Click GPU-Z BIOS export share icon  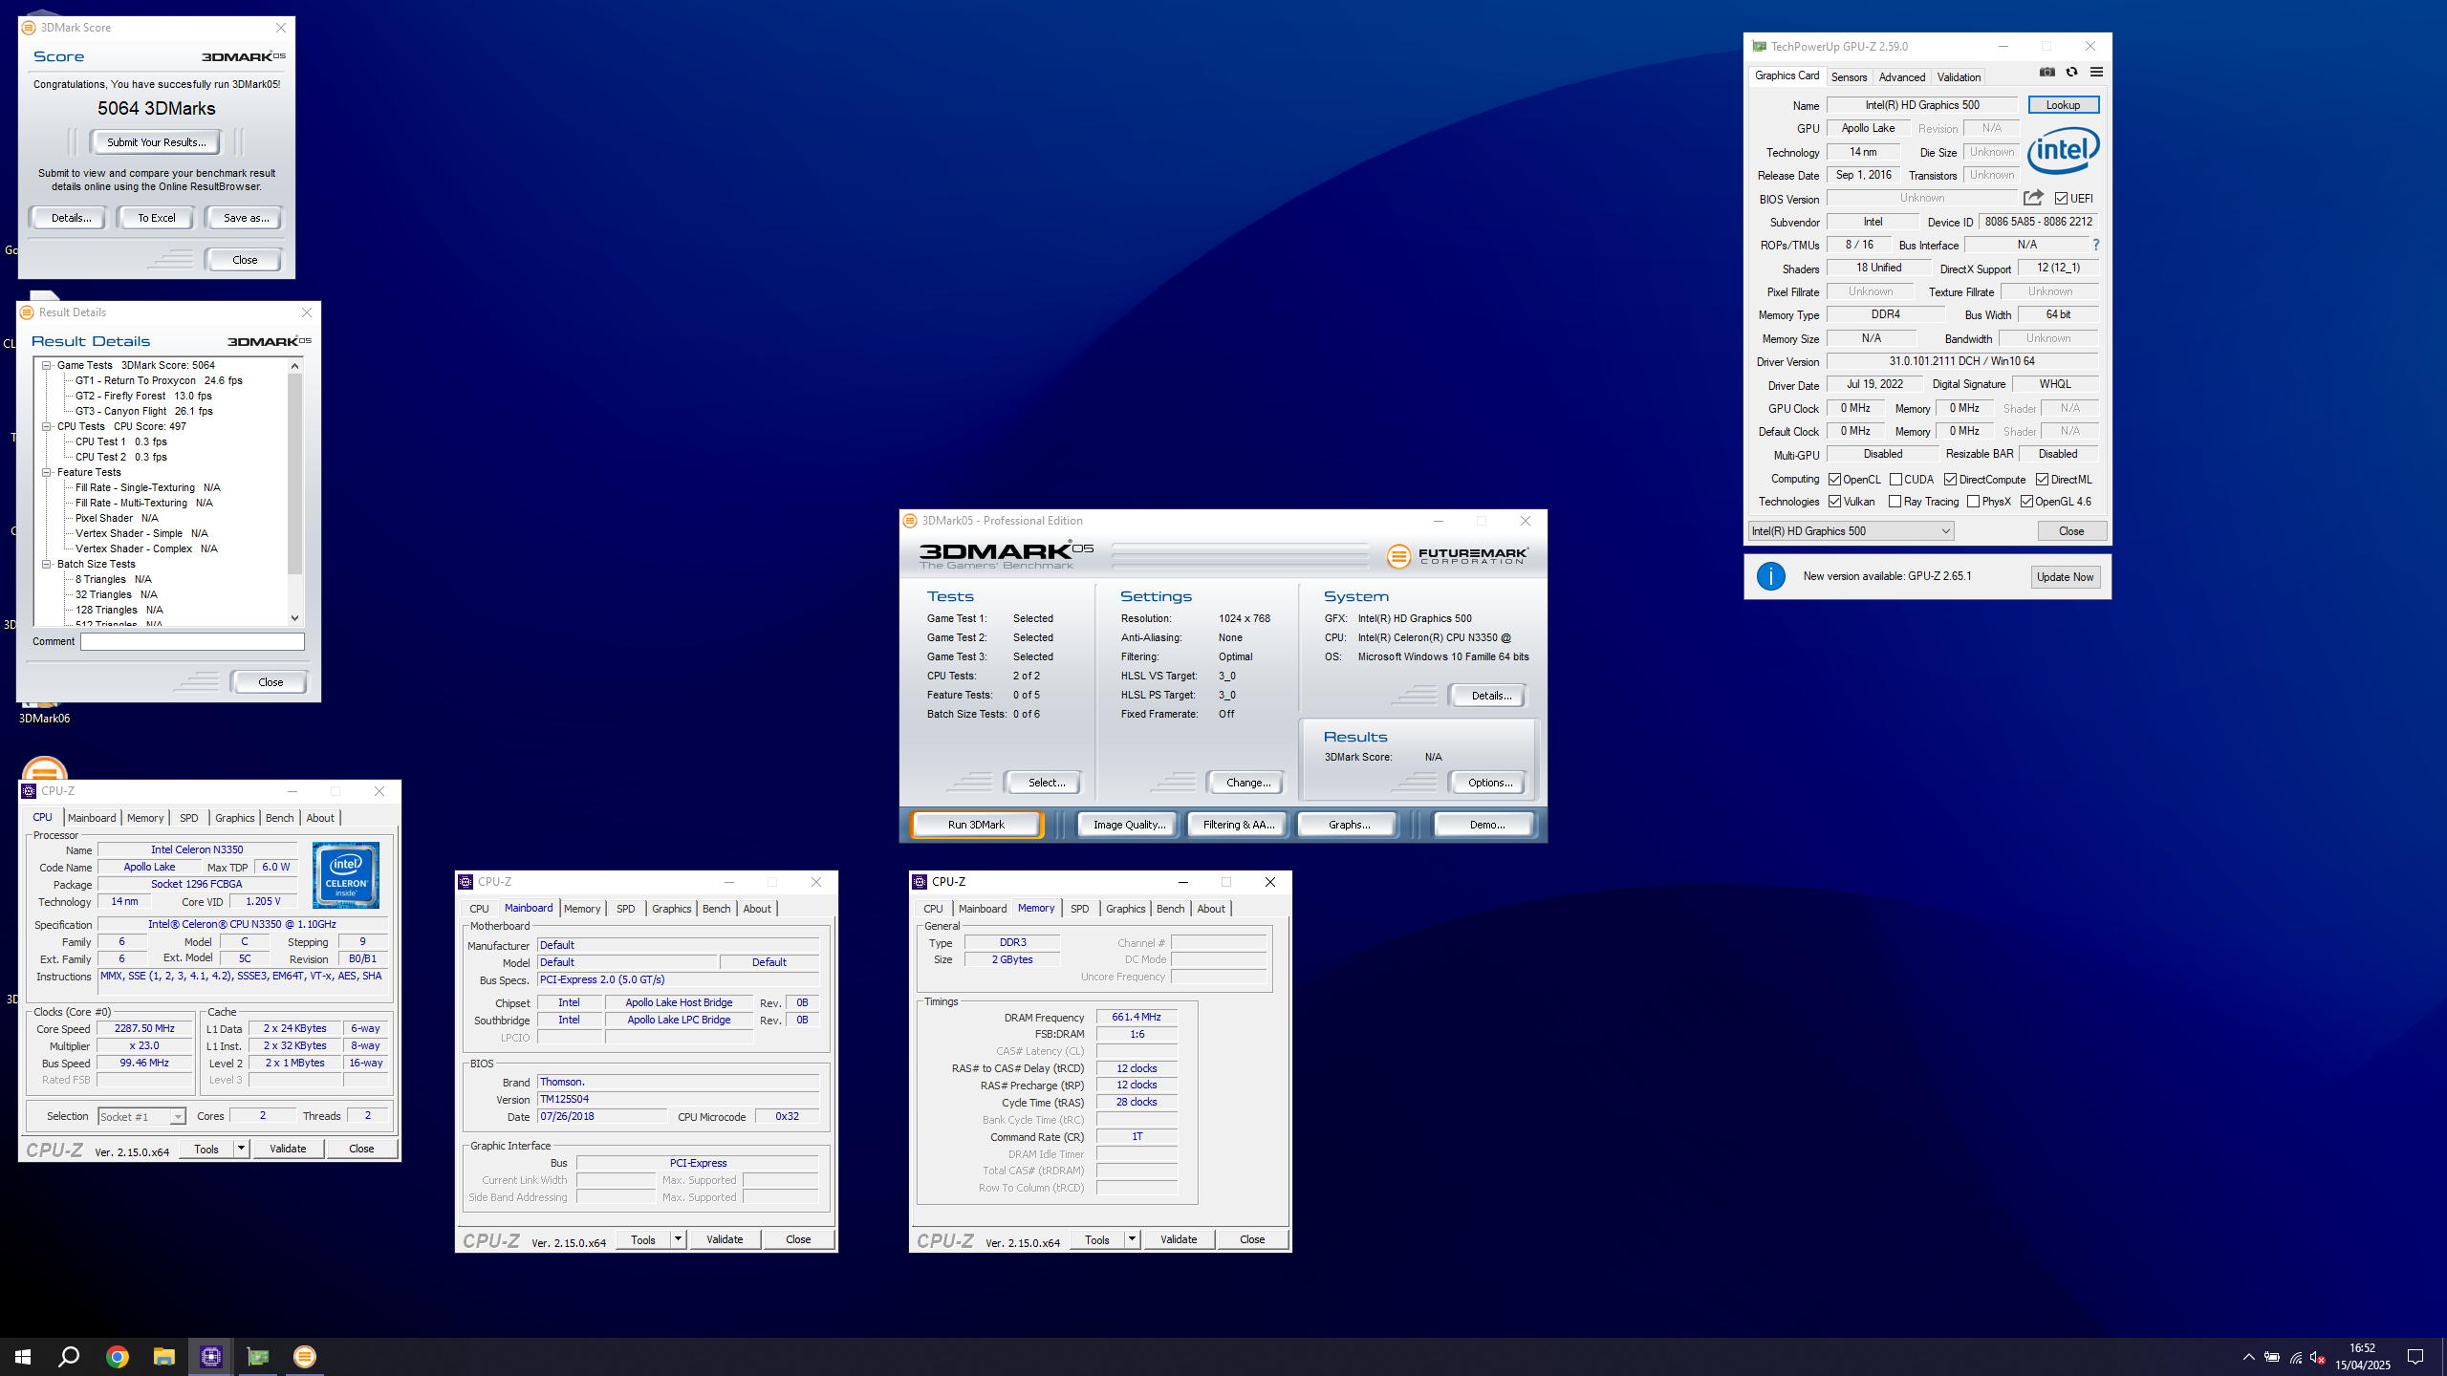2033,198
